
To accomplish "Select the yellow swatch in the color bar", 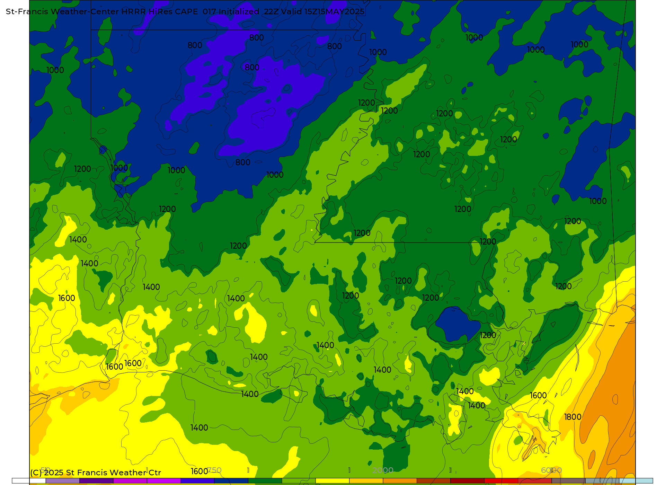I will click(332, 481).
